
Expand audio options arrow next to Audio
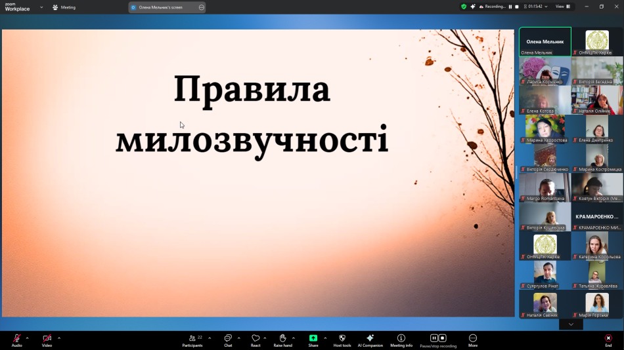point(27,338)
